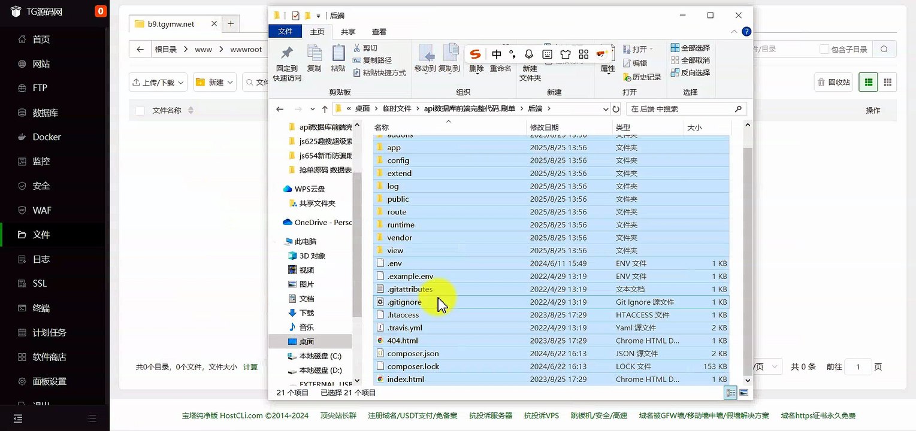Open the 文件 ribbon tab

point(285,32)
